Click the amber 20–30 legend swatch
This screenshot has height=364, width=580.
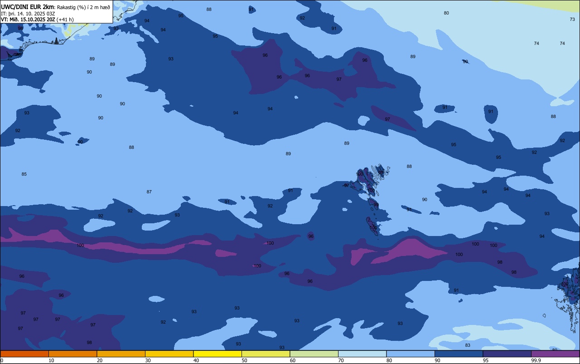pyautogui.click(x=121, y=354)
